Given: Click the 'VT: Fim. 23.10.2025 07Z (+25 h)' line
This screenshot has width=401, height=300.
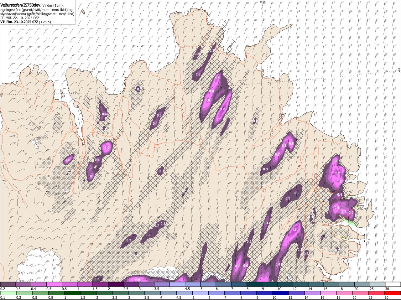Looking at the screenshot, I should pyautogui.click(x=25, y=22).
